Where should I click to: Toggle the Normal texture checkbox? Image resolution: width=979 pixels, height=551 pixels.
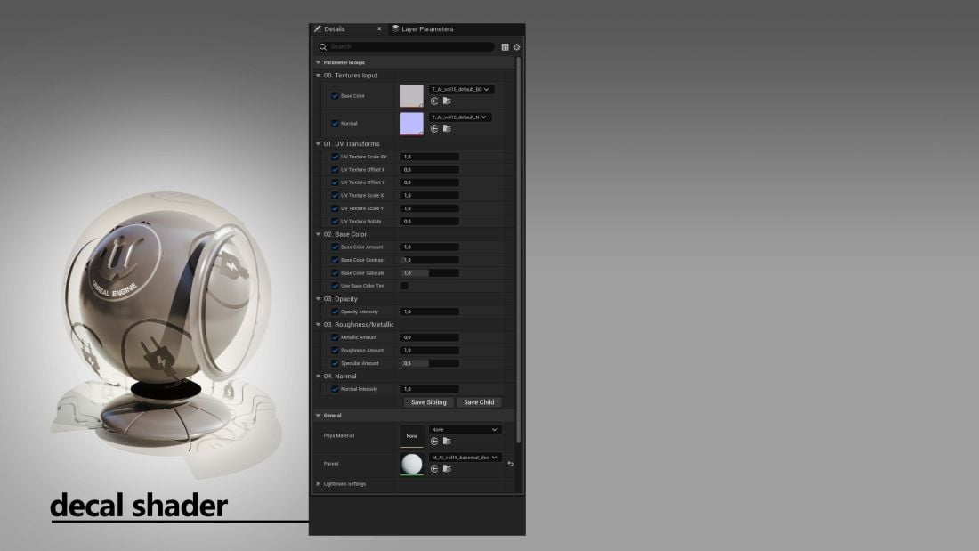(335, 124)
